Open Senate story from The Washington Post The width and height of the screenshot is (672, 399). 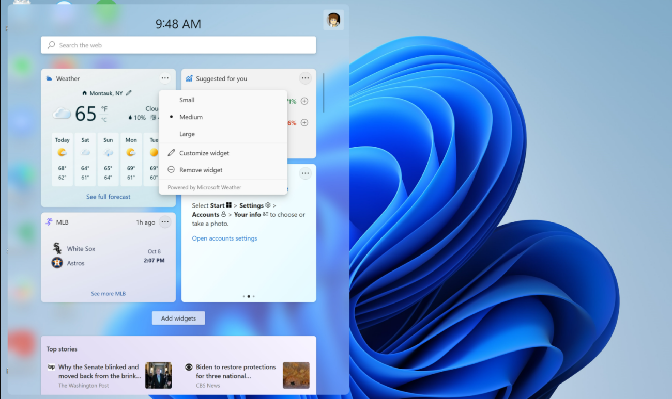[99, 372]
